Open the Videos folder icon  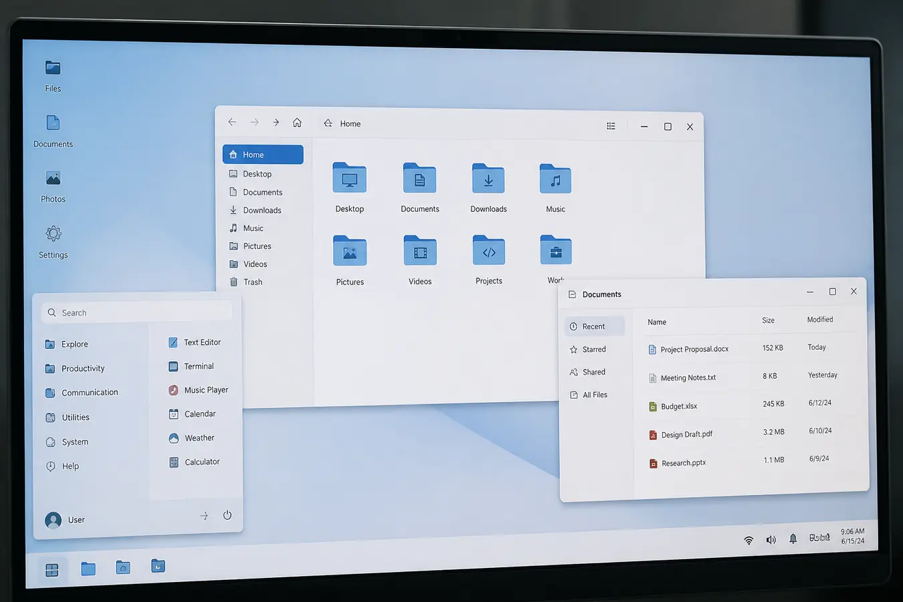click(420, 260)
